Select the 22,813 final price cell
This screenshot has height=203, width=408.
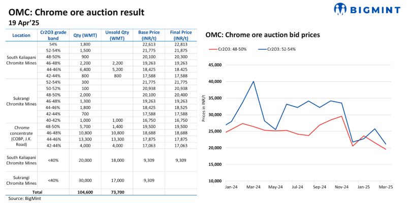180,45
